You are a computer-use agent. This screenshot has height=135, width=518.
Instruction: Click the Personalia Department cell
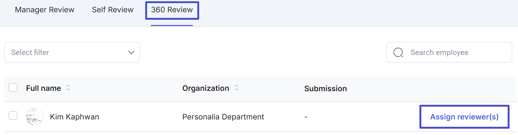[223, 117]
